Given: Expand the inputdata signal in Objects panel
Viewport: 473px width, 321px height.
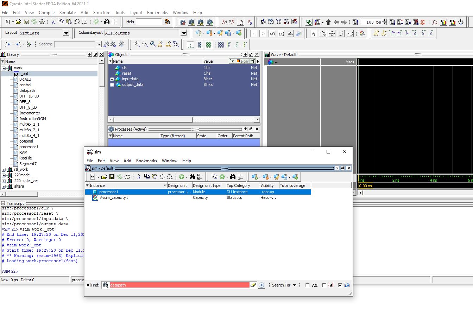Looking at the screenshot, I should click(x=112, y=79).
